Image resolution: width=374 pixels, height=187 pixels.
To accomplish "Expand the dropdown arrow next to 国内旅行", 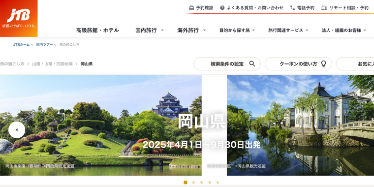I will (162, 31).
